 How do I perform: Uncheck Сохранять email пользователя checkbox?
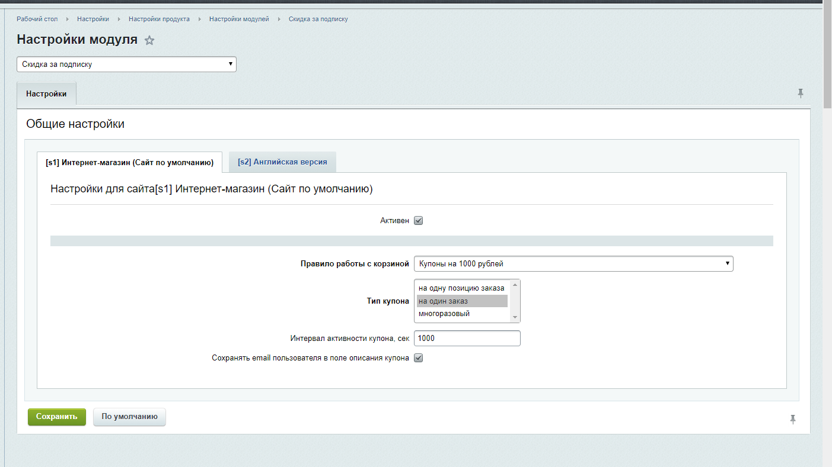pyautogui.click(x=418, y=358)
